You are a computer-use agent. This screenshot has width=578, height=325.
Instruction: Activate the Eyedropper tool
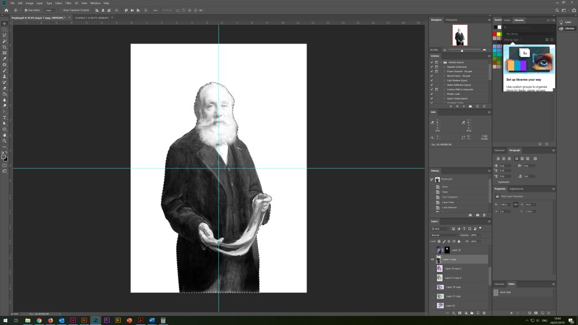[x=5, y=59]
